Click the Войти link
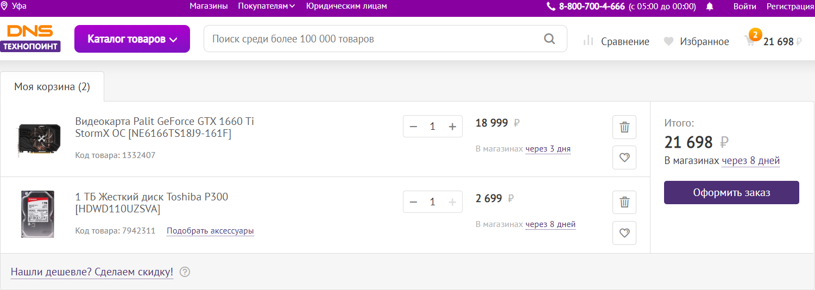815x290 pixels. click(744, 7)
